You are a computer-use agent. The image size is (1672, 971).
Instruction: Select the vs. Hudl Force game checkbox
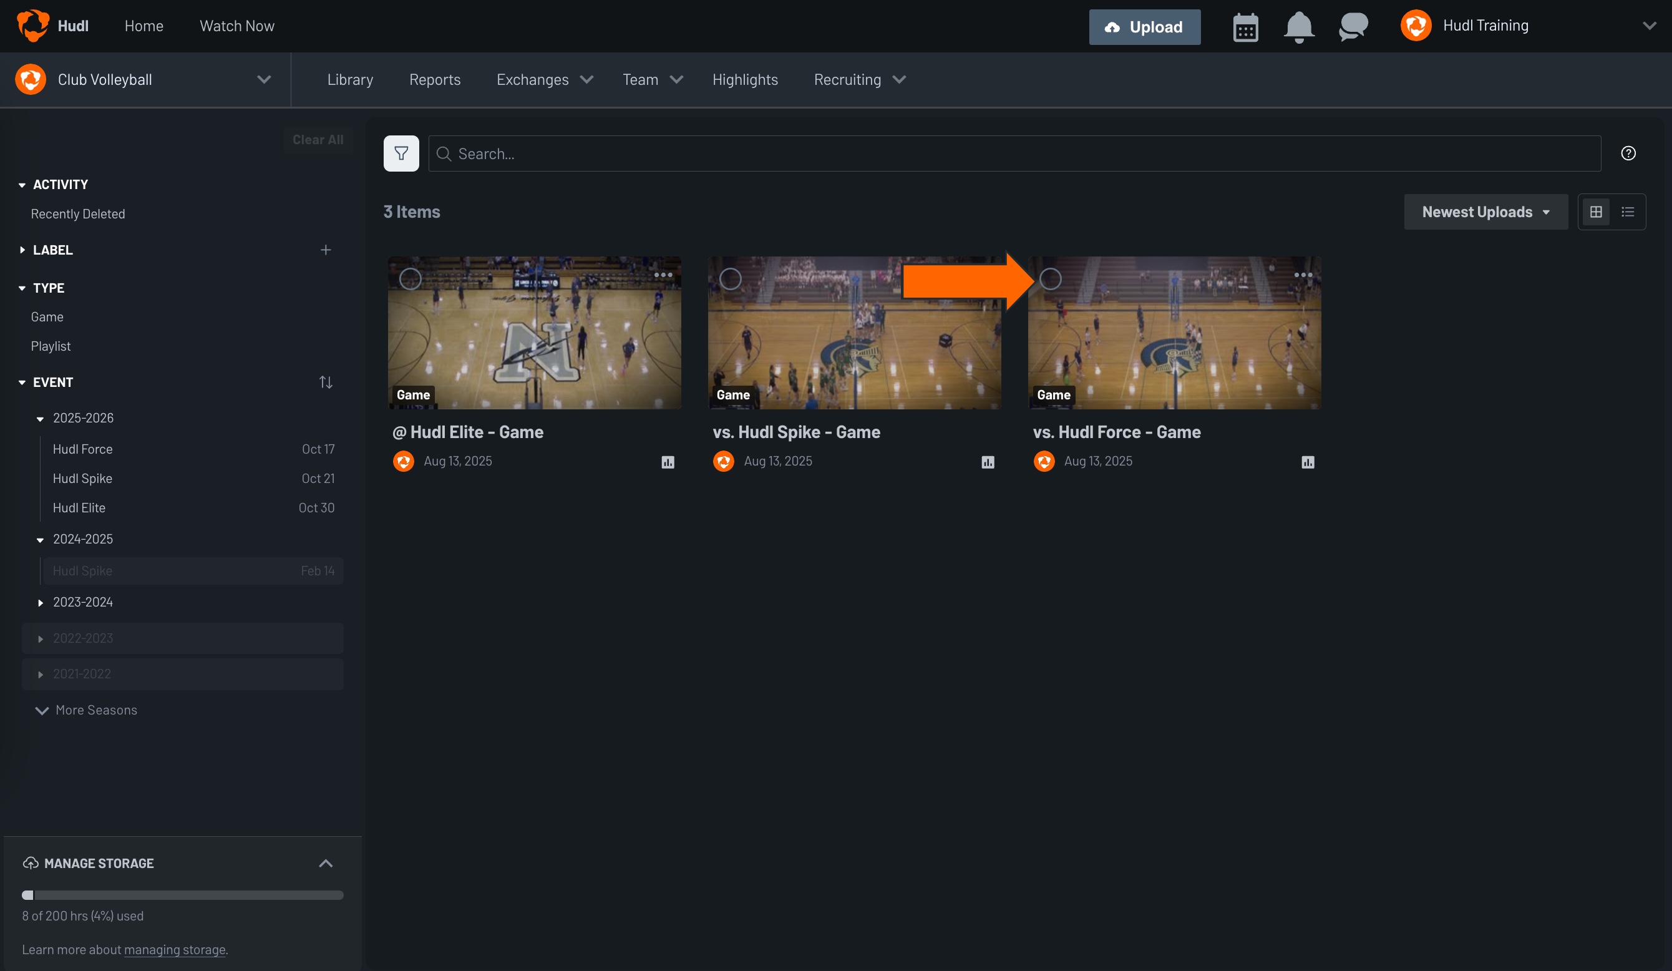click(x=1051, y=280)
